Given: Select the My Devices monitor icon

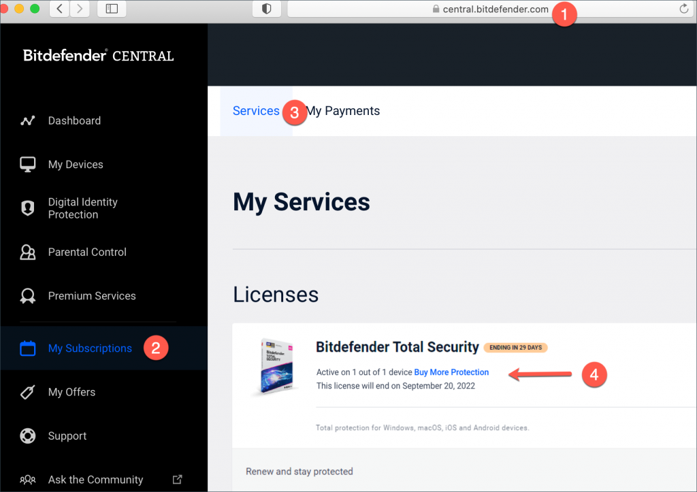Looking at the screenshot, I should (x=27, y=164).
